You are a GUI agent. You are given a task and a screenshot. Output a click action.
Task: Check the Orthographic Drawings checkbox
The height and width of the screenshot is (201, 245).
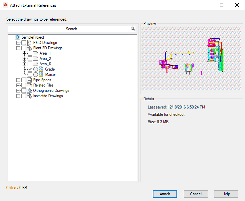[24, 91]
